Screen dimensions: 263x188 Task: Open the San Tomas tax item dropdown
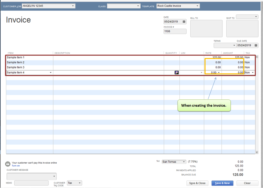(184, 162)
